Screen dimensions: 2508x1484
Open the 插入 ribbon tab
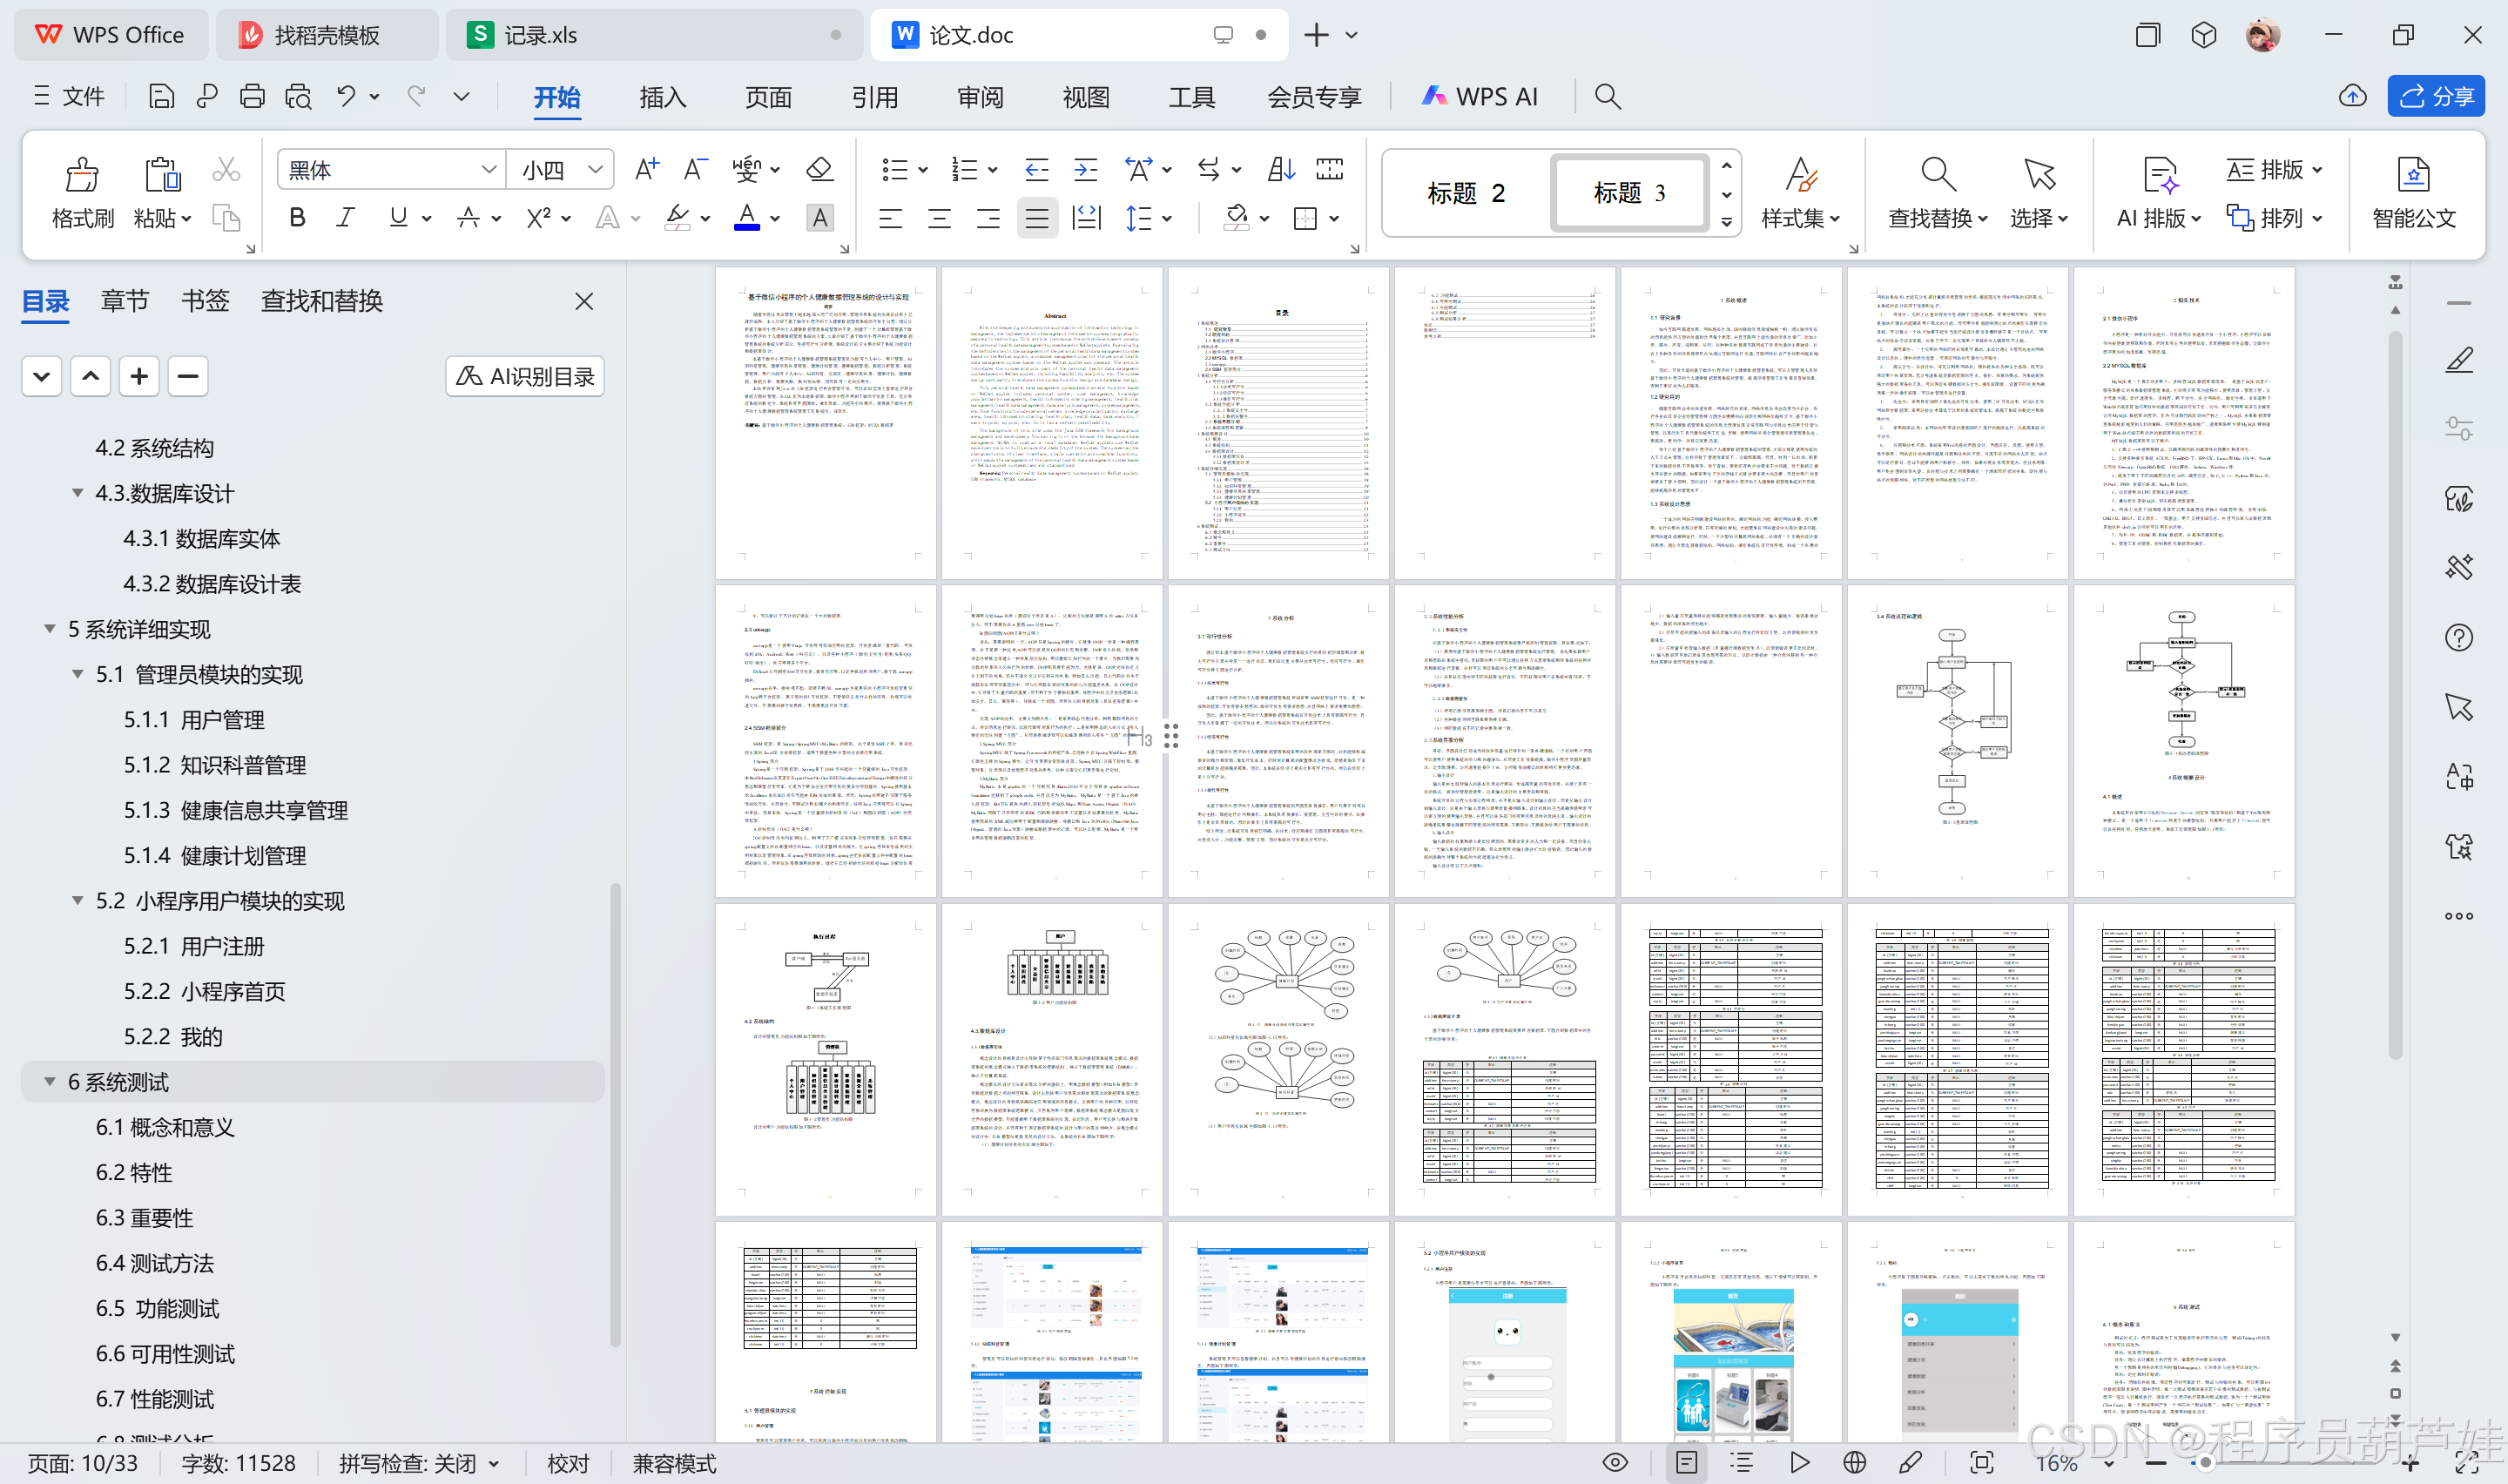tap(662, 97)
